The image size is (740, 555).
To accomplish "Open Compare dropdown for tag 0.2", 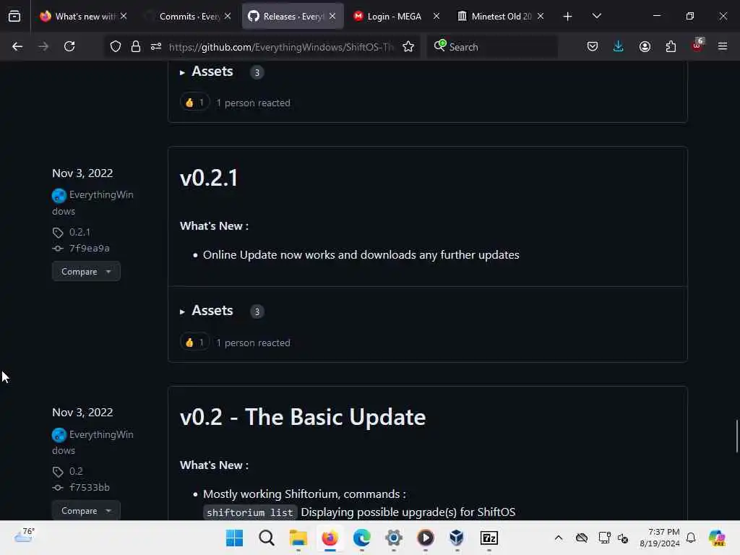I will click(86, 511).
